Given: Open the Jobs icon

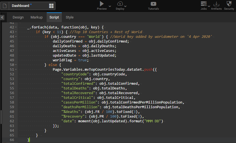Looking at the screenshot, I should pos(204,4).
